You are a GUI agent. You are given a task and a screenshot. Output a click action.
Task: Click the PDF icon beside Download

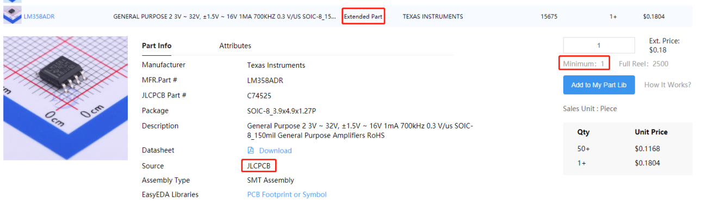click(x=251, y=151)
